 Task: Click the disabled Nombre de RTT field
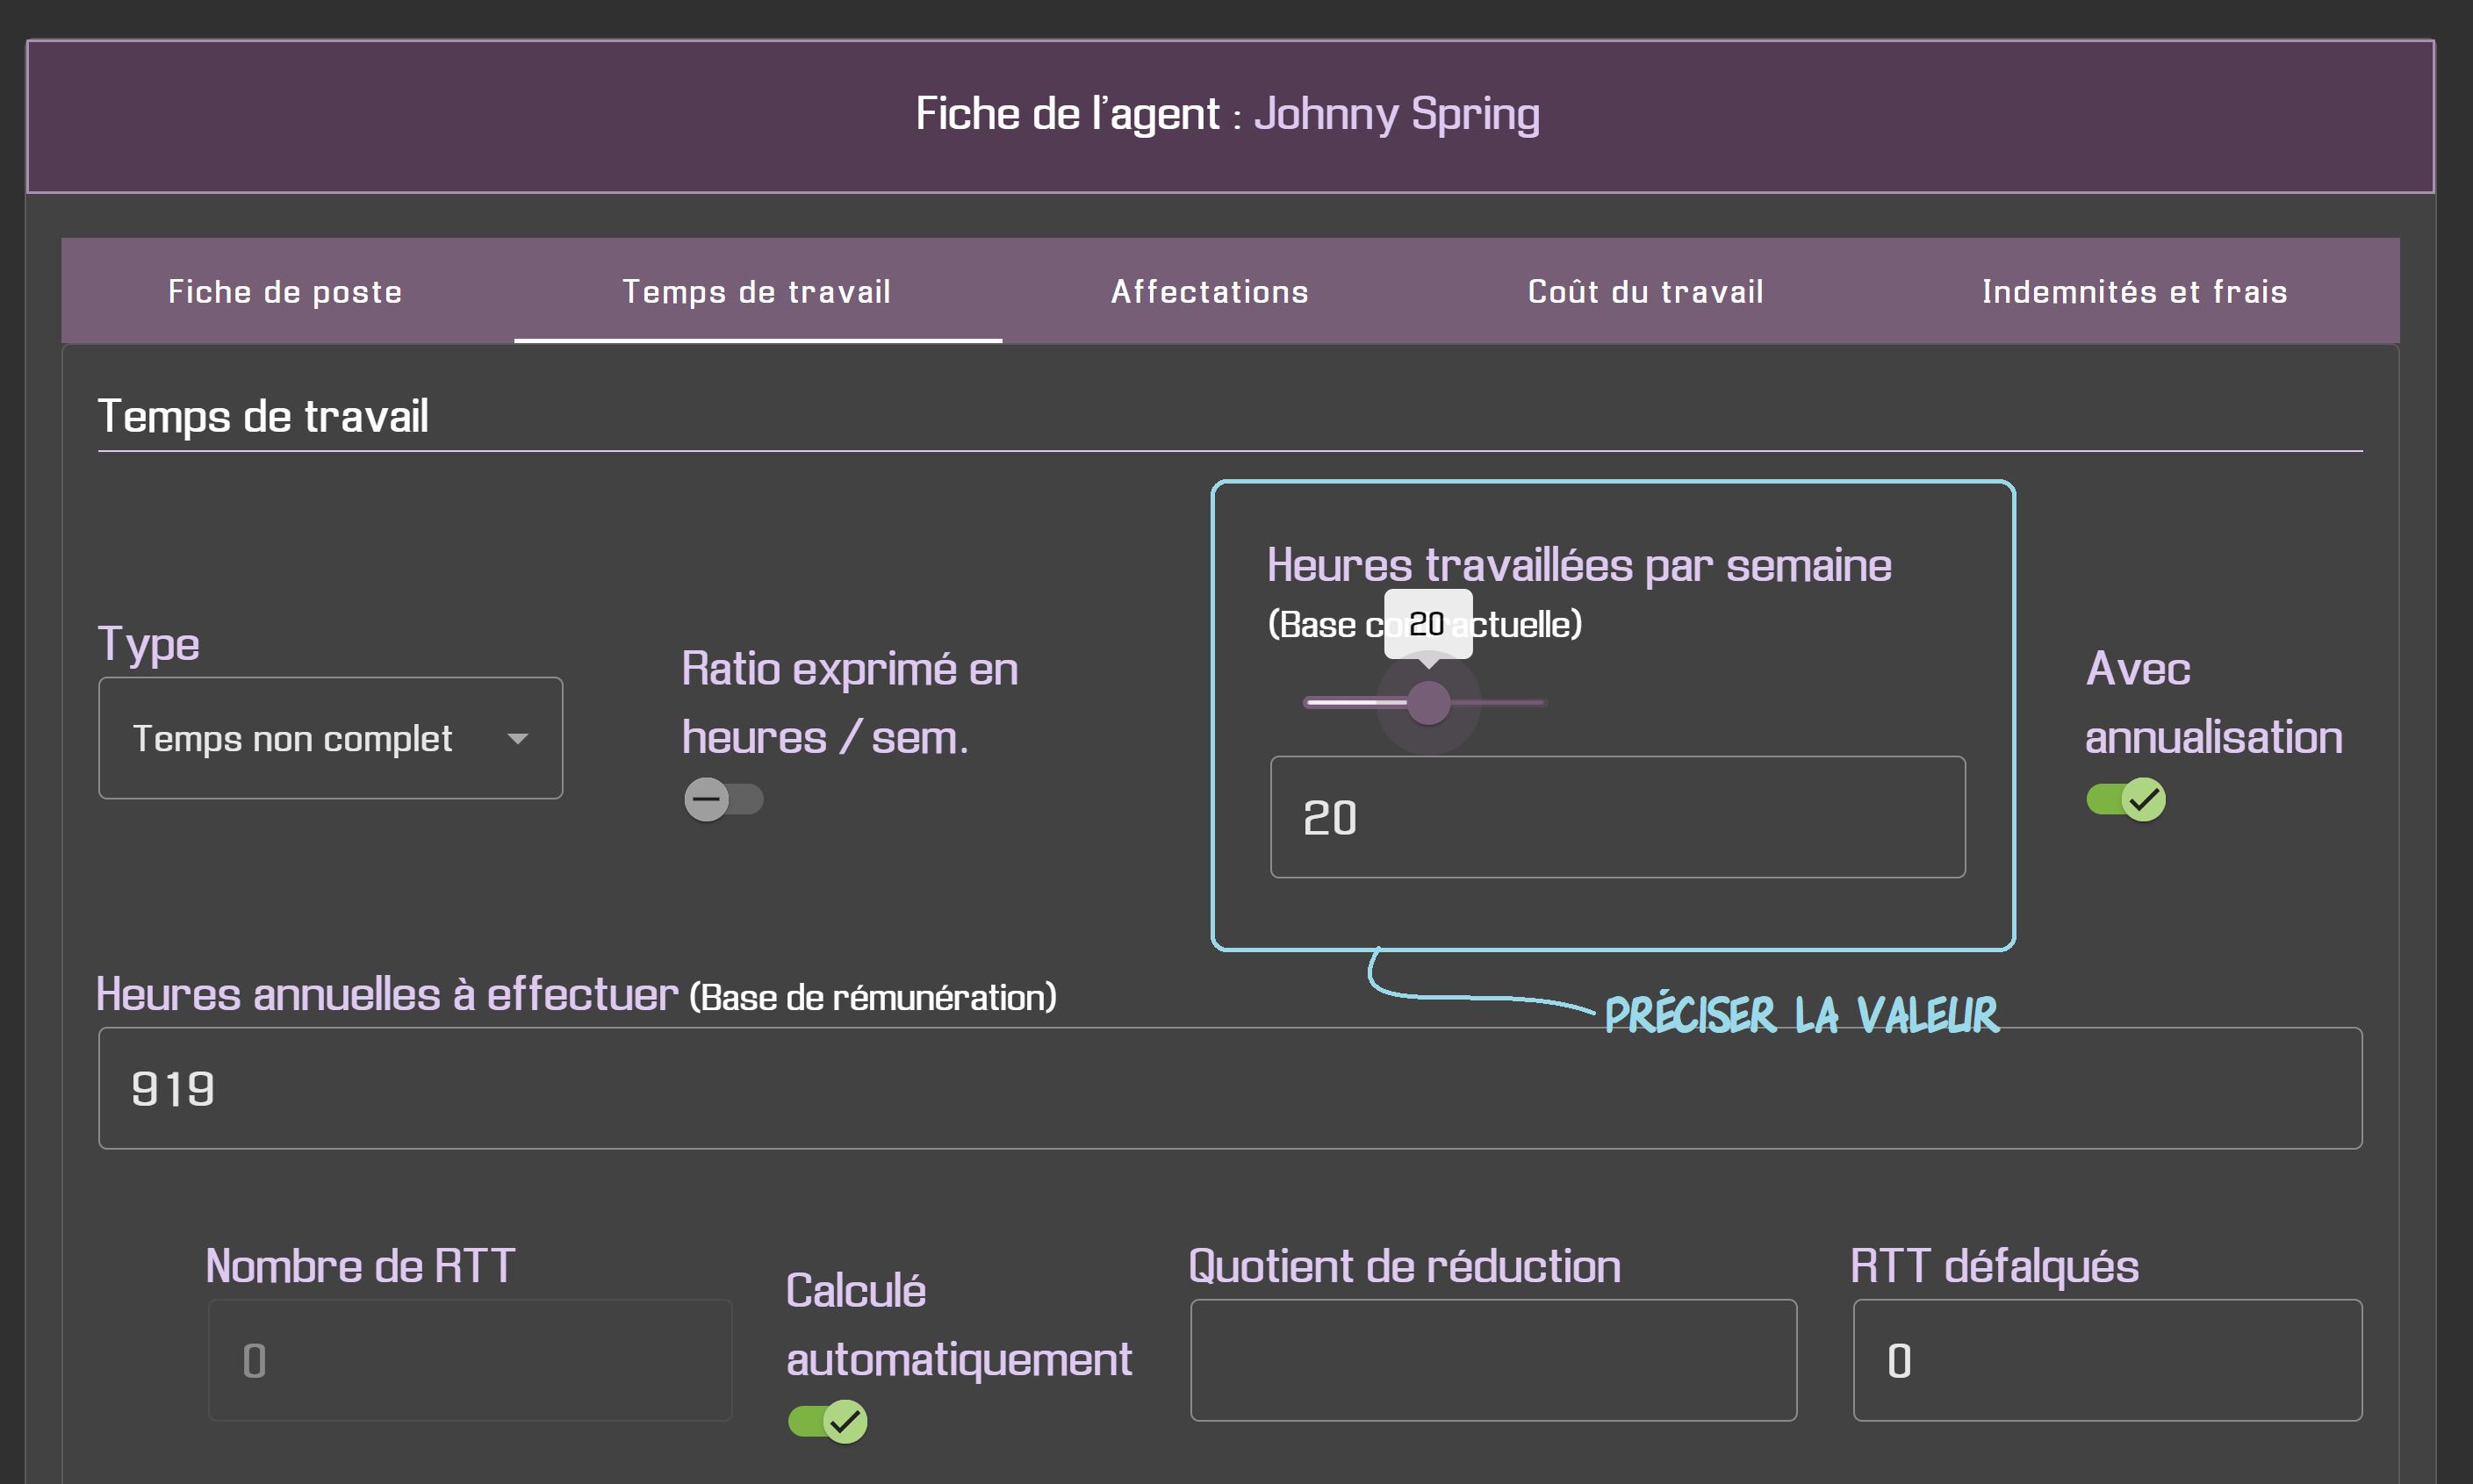coord(471,1360)
